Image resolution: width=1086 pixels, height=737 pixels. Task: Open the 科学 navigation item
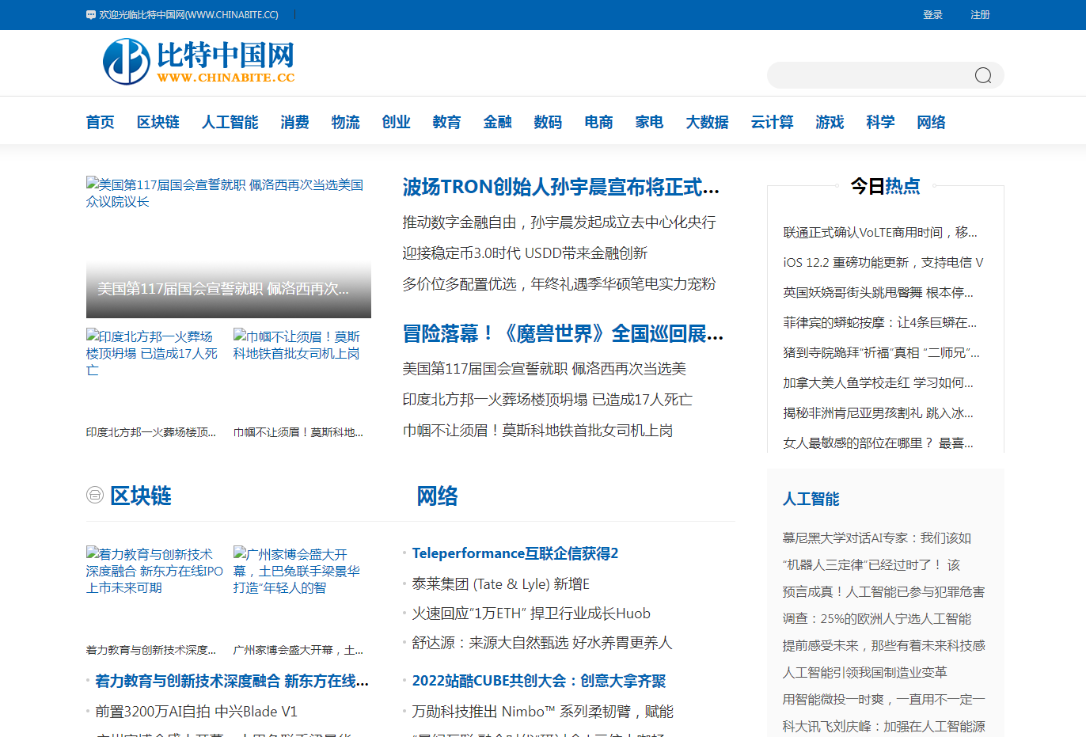pyautogui.click(x=881, y=122)
